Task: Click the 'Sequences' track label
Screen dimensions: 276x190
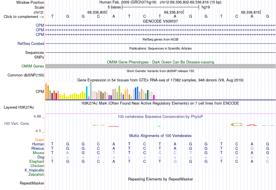Action: (35, 52)
